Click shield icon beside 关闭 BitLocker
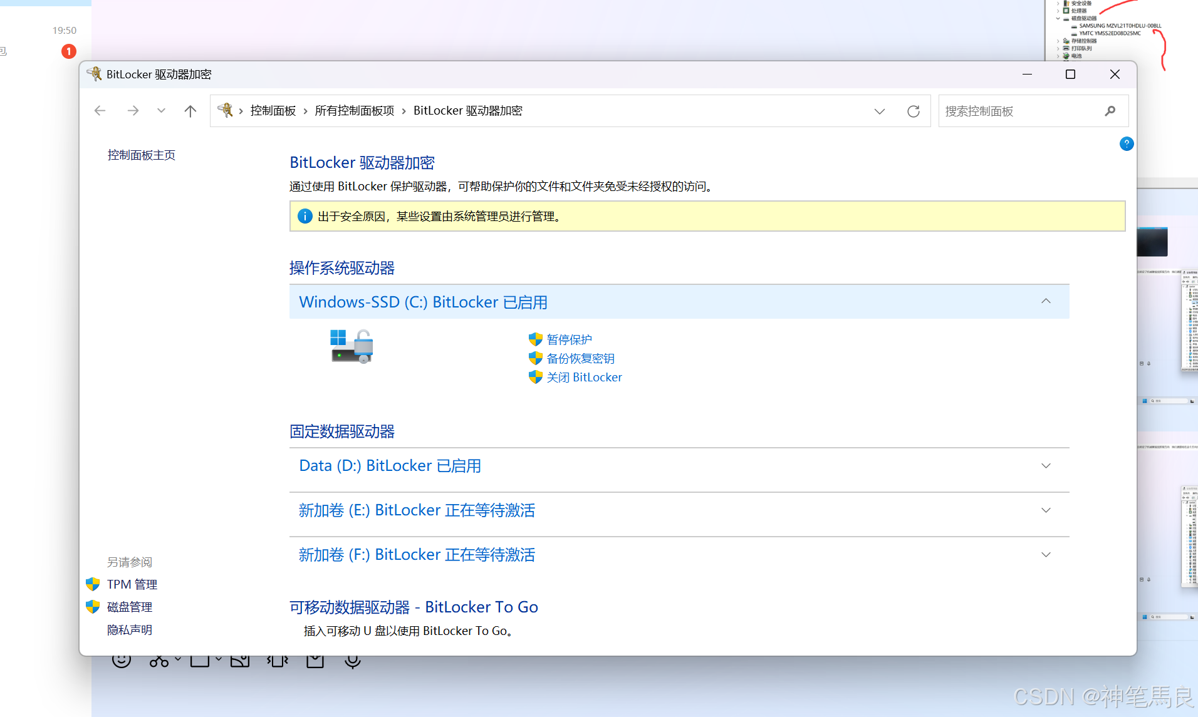The width and height of the screenshot is (1198, 717). tap(535, 377)
